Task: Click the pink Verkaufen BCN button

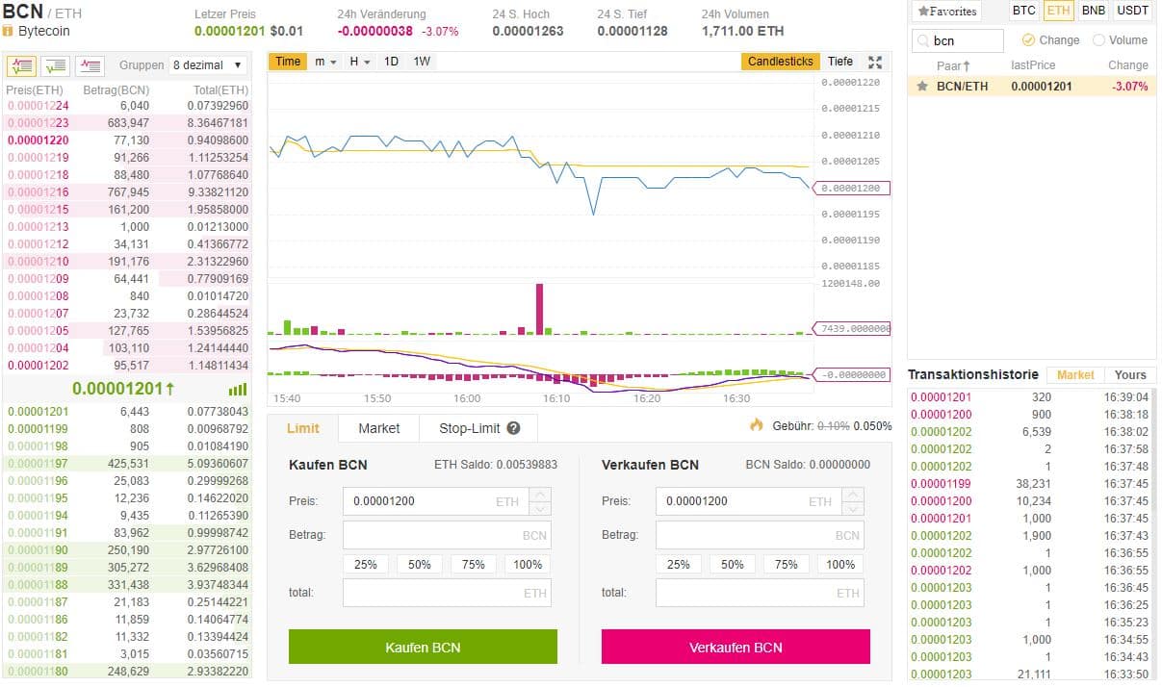Action: coord(736,647)
